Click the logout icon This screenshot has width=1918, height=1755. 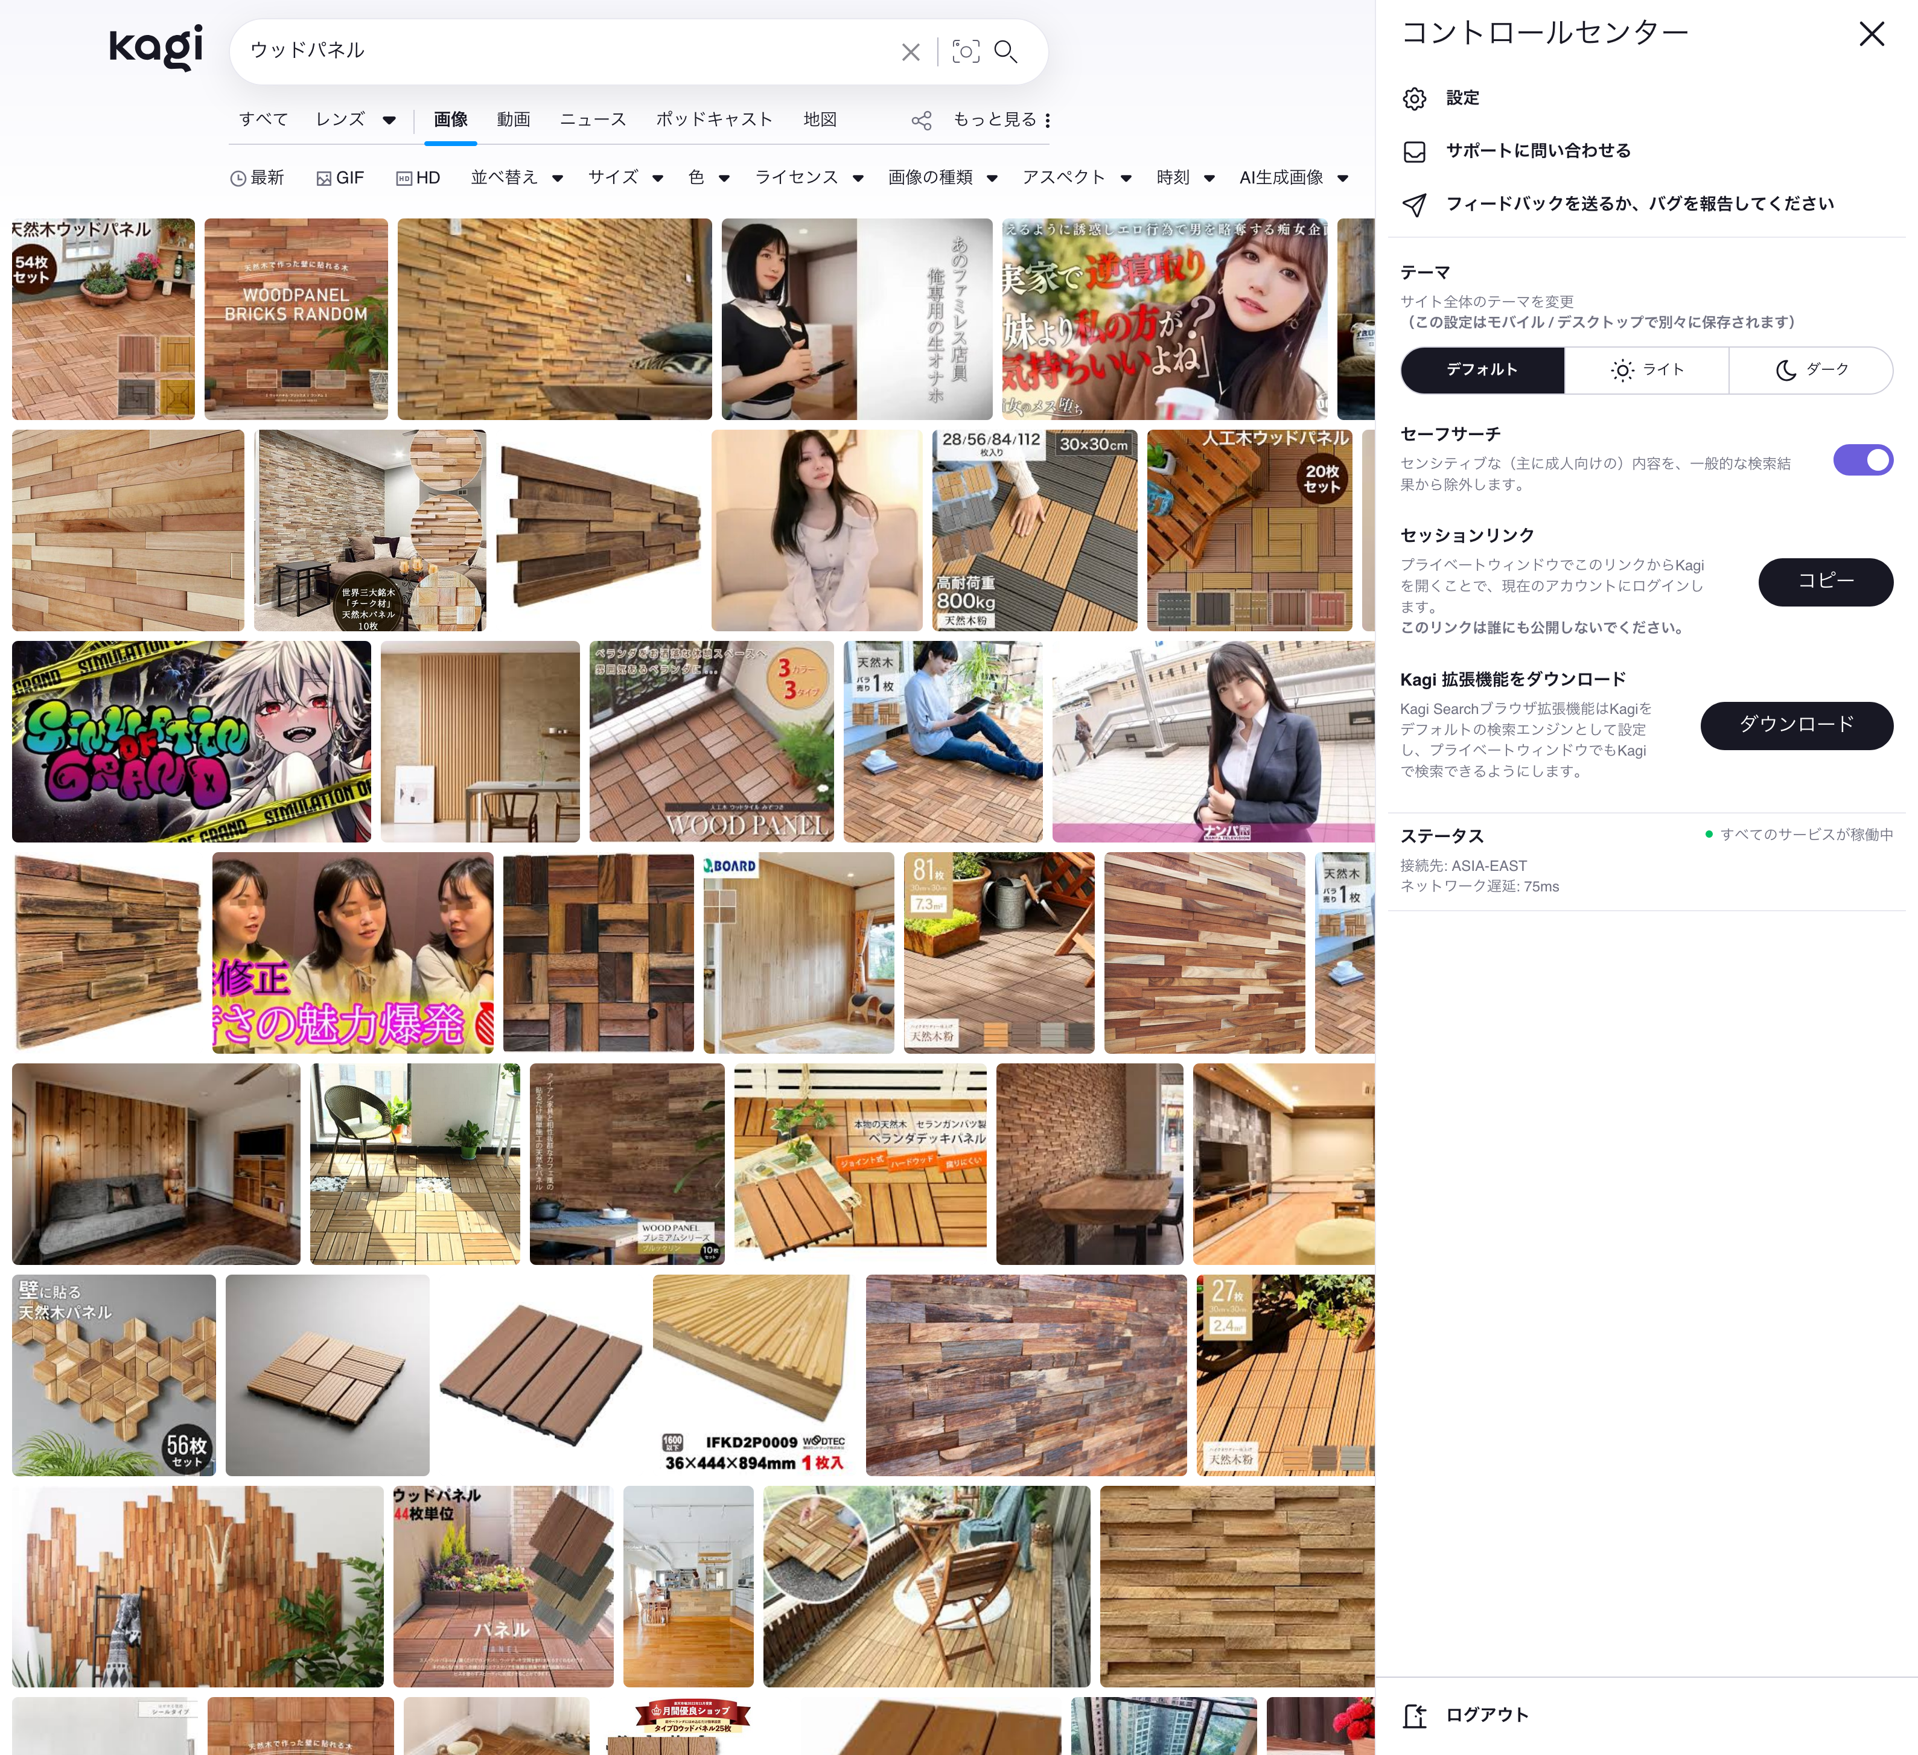coord(1415,1715)
